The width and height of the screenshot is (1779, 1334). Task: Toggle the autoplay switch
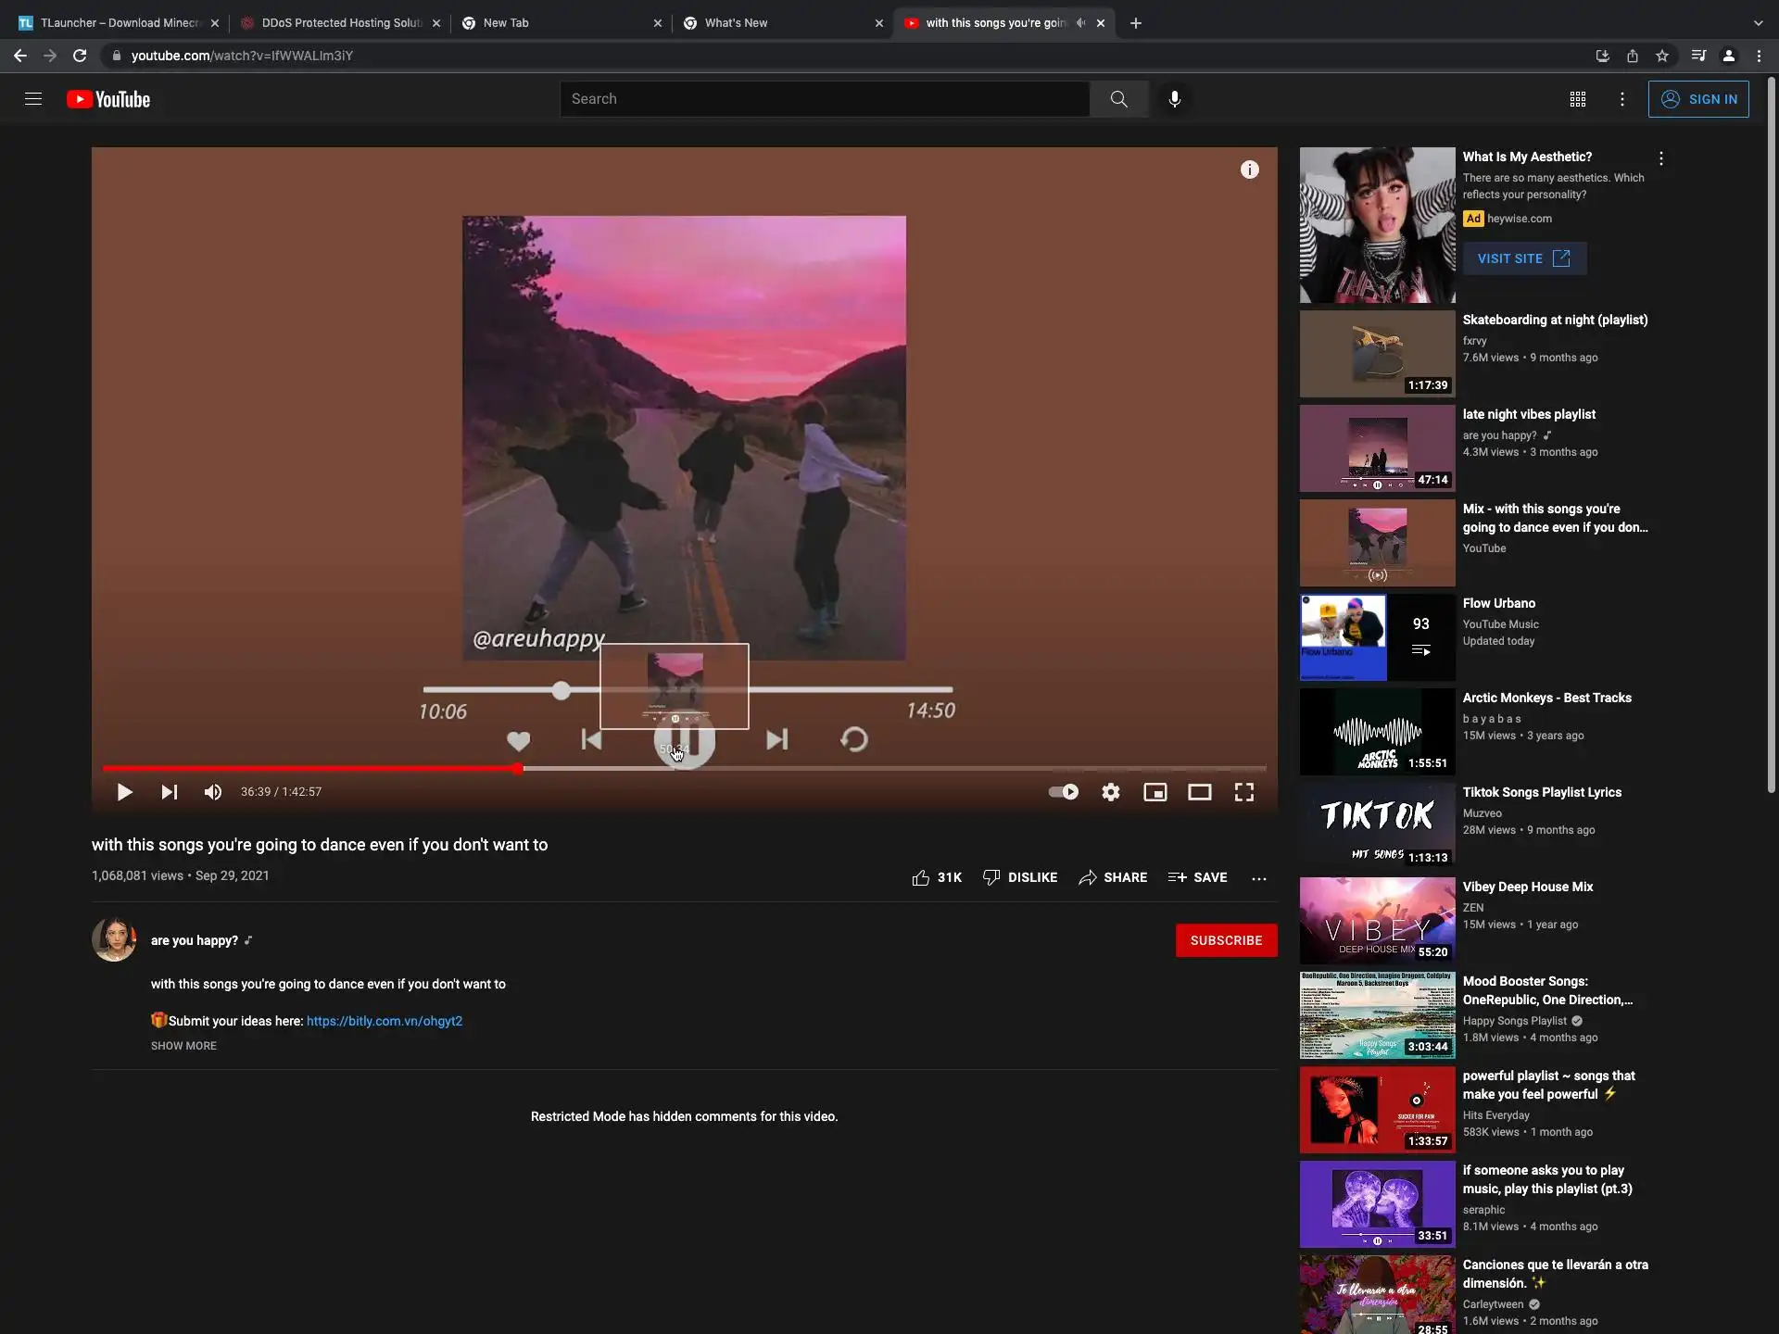click(x=1063, y=792)
